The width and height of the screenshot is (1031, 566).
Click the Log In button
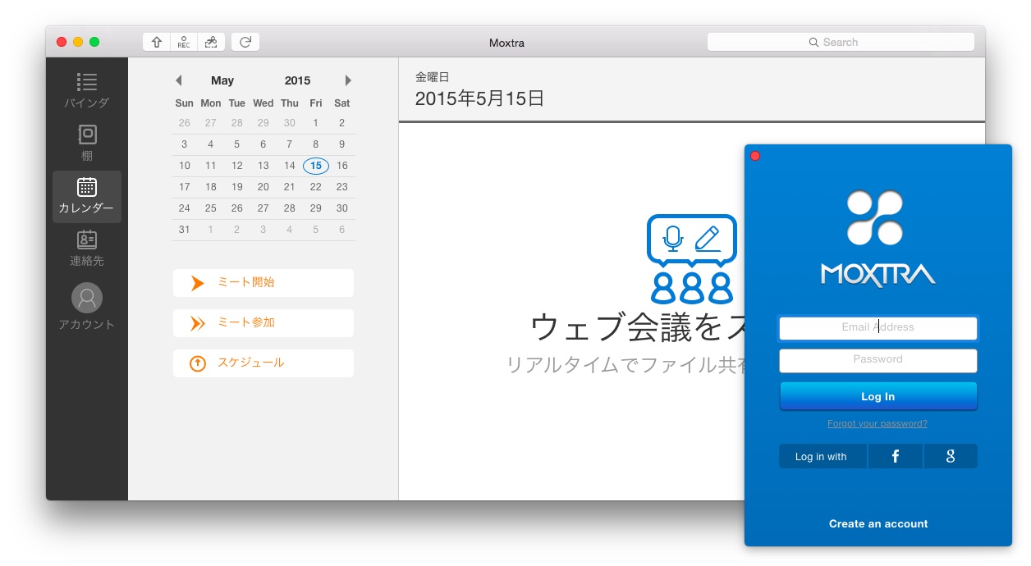coord(877,396)
